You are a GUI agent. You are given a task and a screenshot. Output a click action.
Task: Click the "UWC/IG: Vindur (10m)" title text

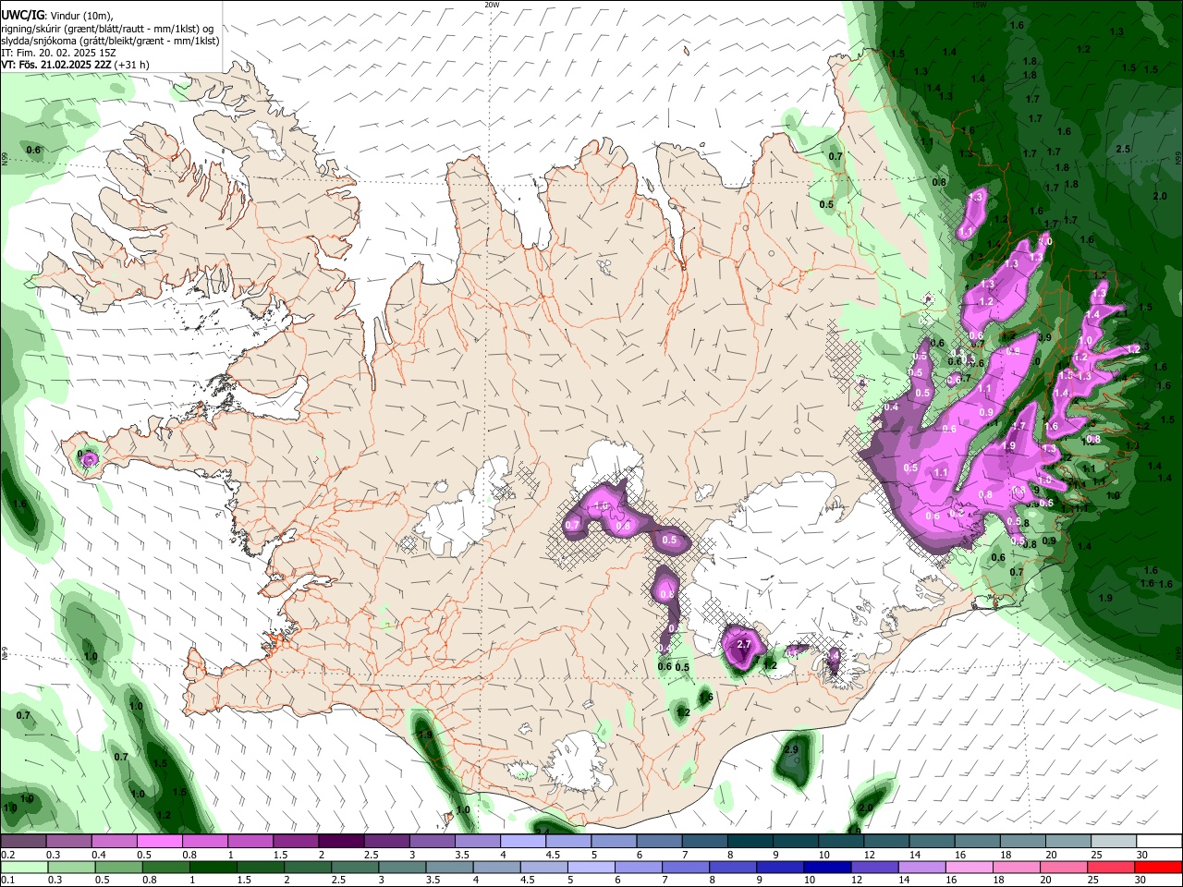point(56,14)
